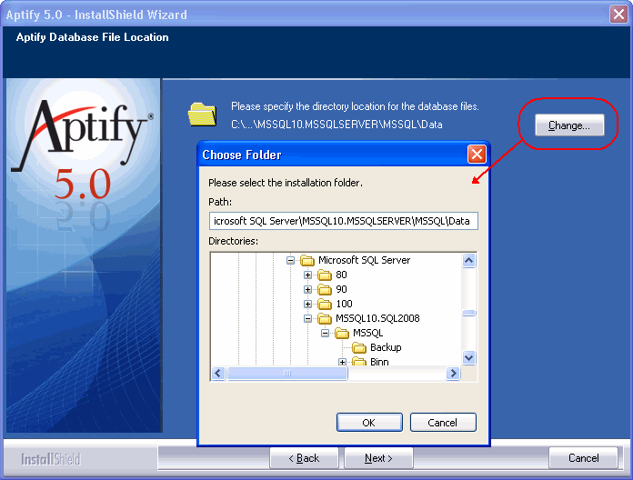Close the Choose Folder dialog
Screen dimensions: 633x480
tap(477, 154)
